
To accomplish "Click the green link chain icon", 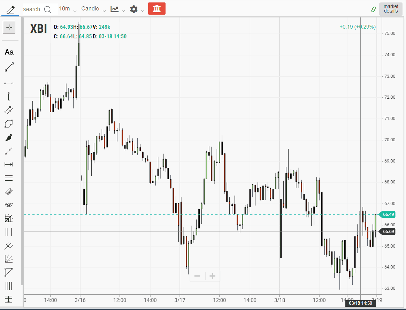I will pyautogui.click(x=374, y=9).
